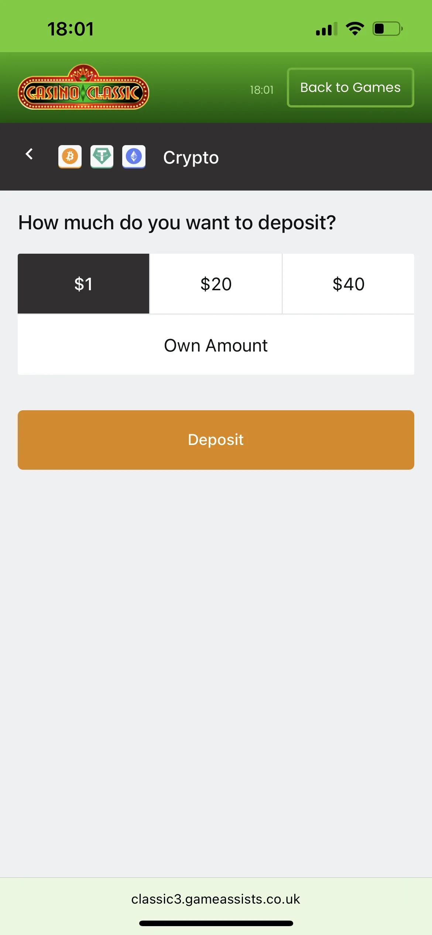Tap the status bar clock
The height and width of the screenshot is (935, 432).
click(x=71, y=29)
